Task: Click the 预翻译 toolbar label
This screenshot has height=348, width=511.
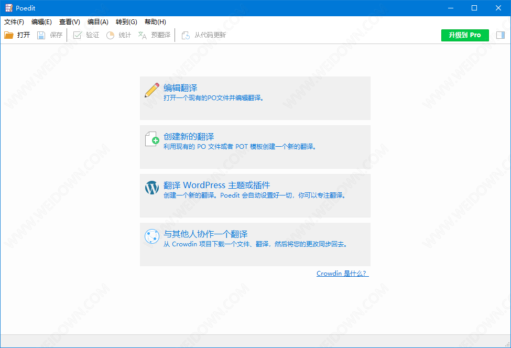Action: pos(161,35)
